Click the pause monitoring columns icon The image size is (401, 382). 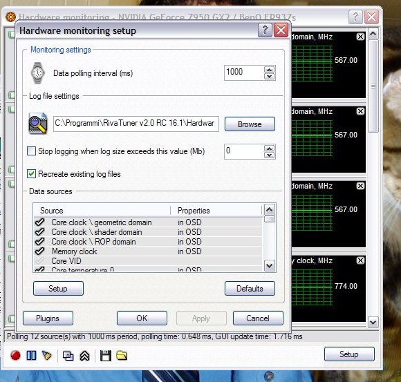pyautogui.click(x=31, y=356)
